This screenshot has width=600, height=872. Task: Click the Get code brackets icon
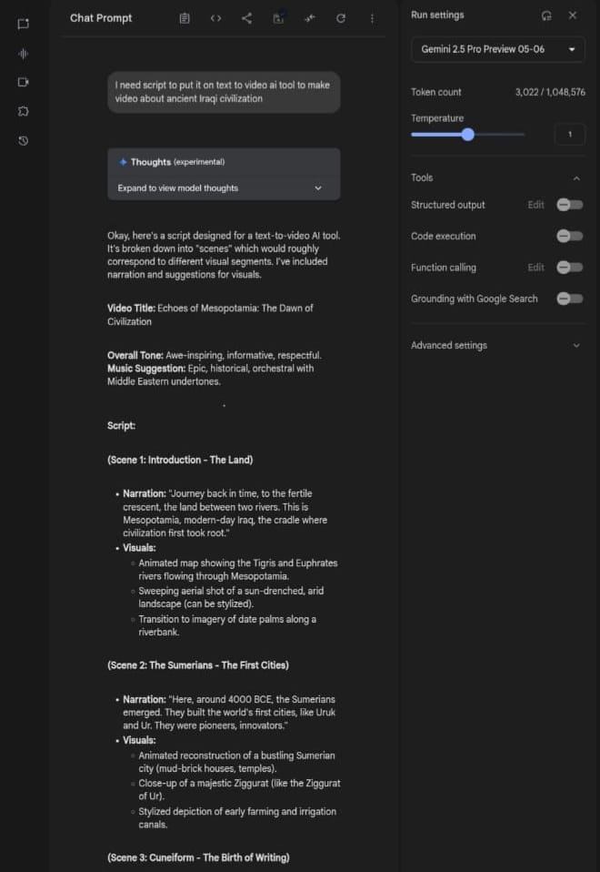pos(215,18)
